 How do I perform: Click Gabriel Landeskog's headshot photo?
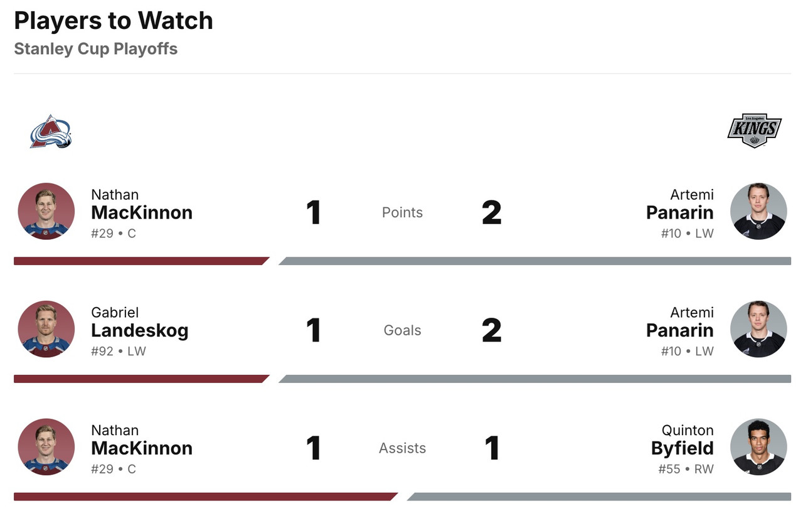(x=46, y=330)
